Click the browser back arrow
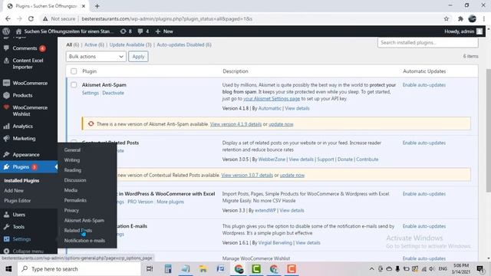Screen dimensions: 491x276 8,18
